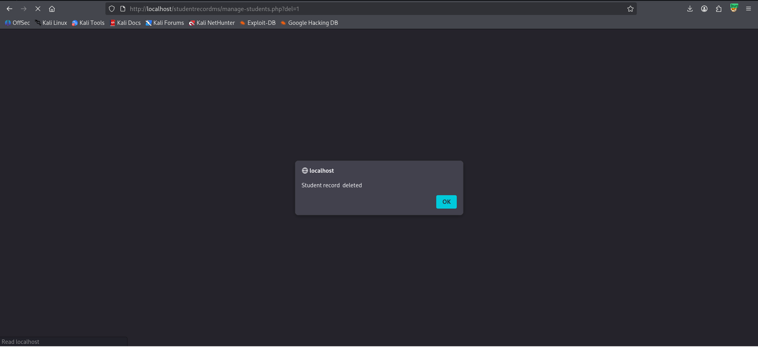Stop loading the page
This screenshot has width=758, height=347.
[38, 9]
